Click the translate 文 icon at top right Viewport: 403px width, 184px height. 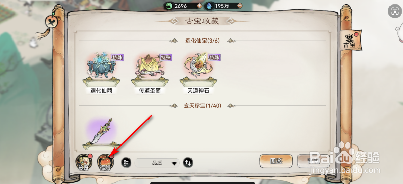point(395,11)
